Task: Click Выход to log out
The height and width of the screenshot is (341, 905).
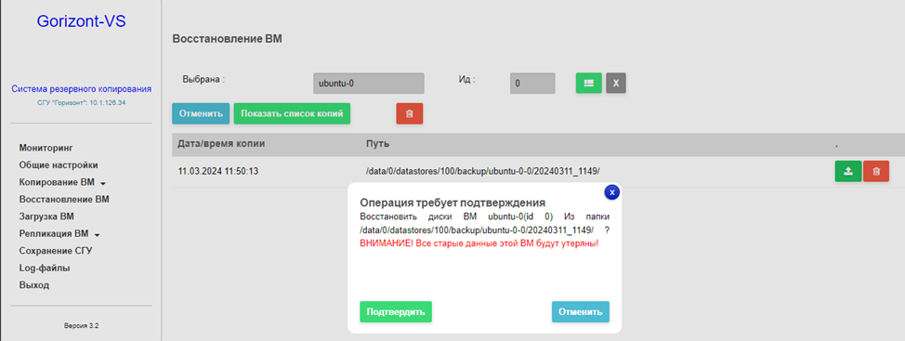Action: pyautogui.click(x=34, y=285)
